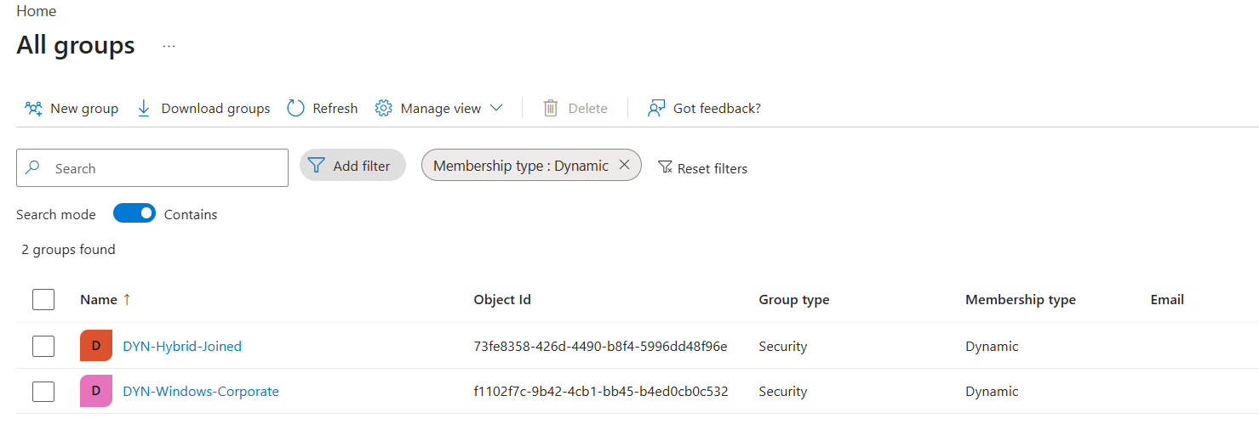Select Object Id 73fe8358-426d-4490-b8f4-5996dd48f96e

pyautogui.click(x=600, y=346)
